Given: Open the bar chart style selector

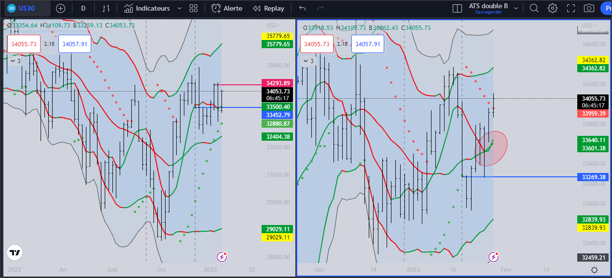Looking at the screenshot, I should pos(106,8).
